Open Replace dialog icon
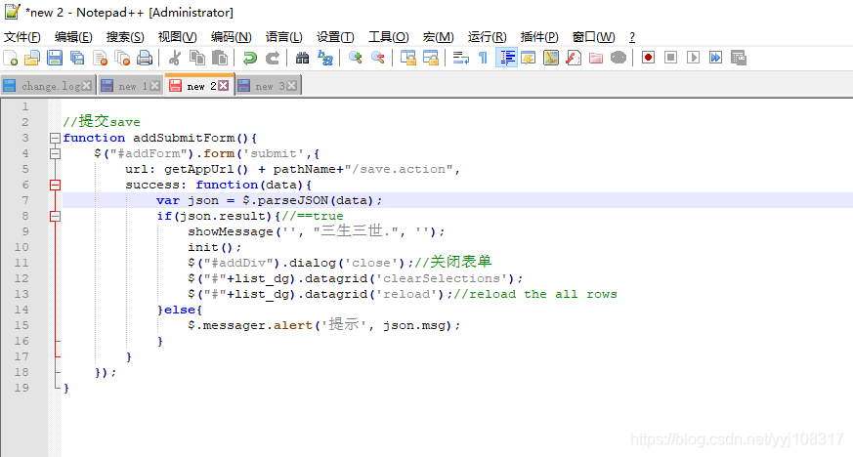853x457 pixels. click(324, 58)
